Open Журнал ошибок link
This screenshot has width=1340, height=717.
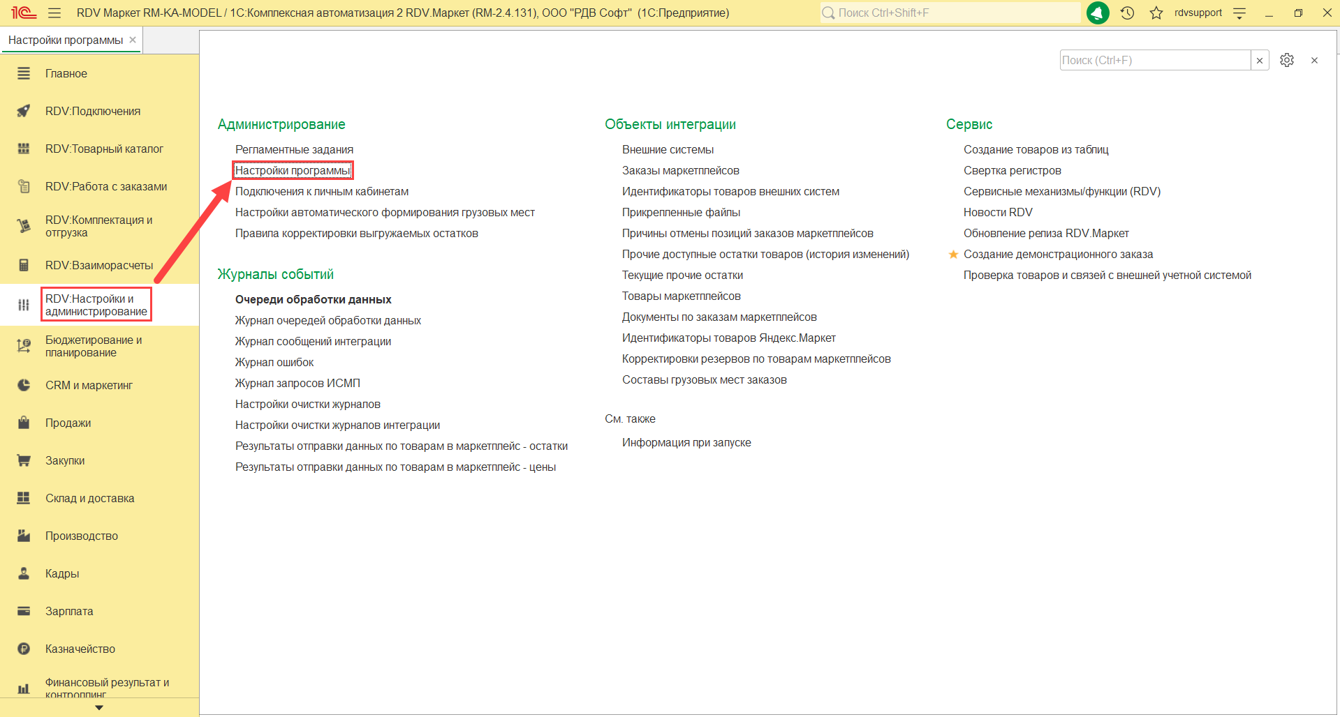point(274,363)
